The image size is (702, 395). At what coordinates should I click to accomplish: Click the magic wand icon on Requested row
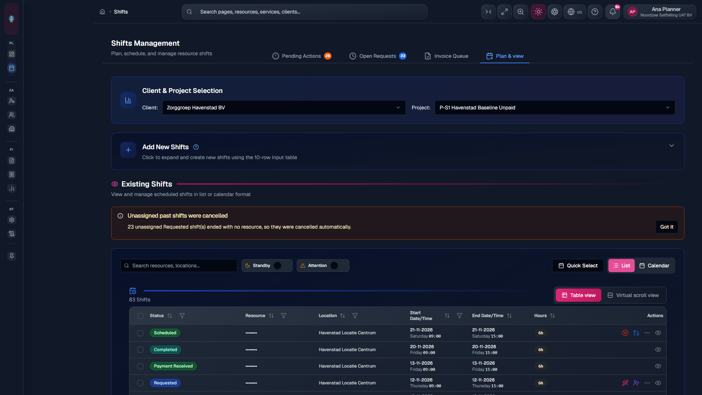pyautogui.click(x=625, y=383)
